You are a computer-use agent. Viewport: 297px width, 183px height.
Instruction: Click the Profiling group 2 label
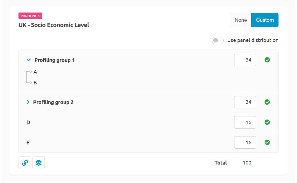tap(53, 102)
